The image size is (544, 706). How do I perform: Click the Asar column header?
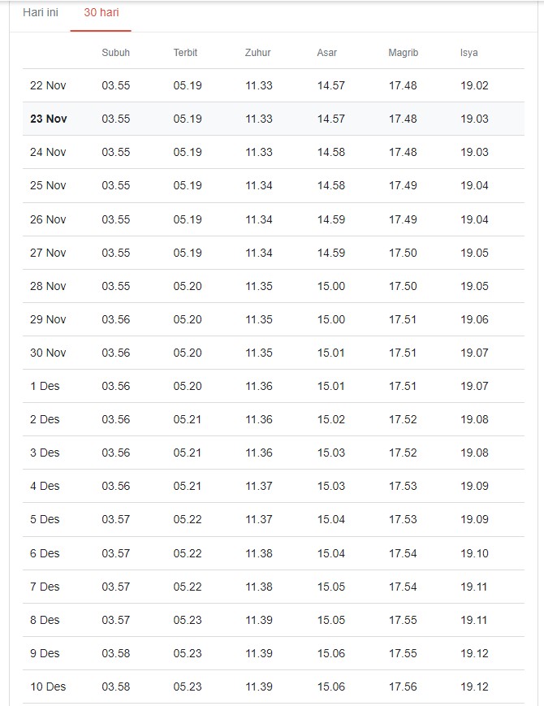pos(327,53)
